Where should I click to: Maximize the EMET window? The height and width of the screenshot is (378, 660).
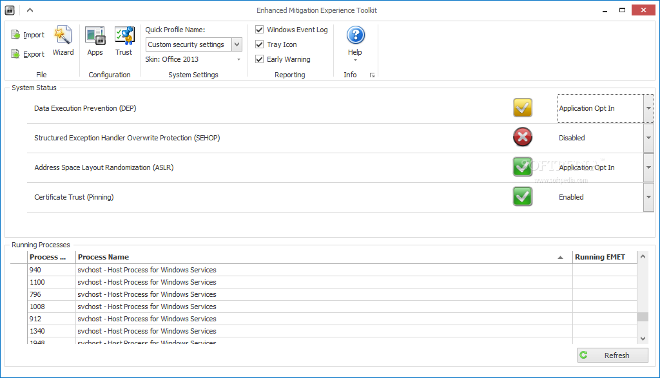622,10
